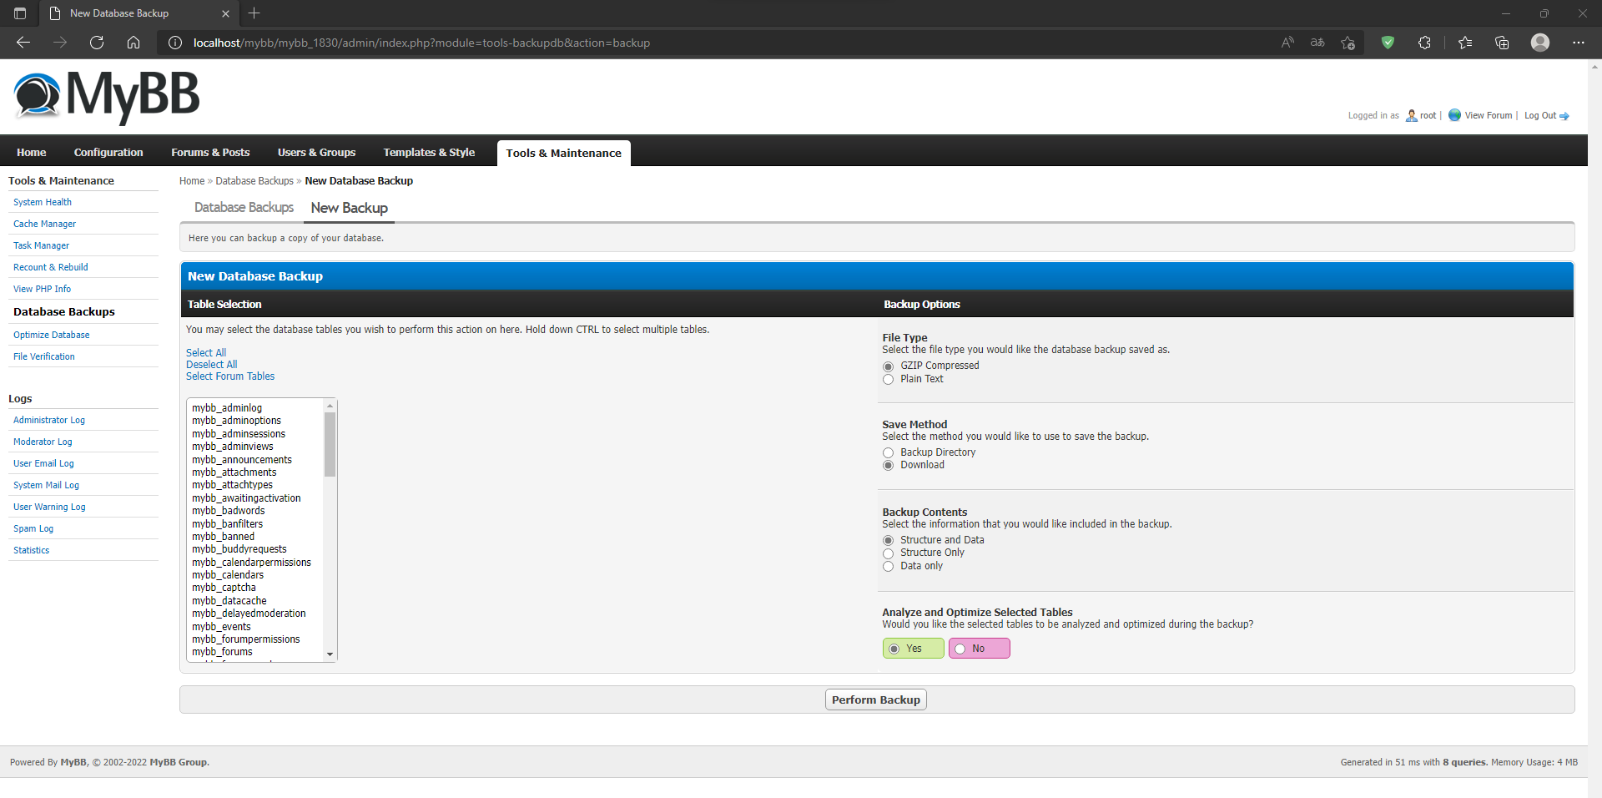Open the tab actions icon at top left

point(20,13)
